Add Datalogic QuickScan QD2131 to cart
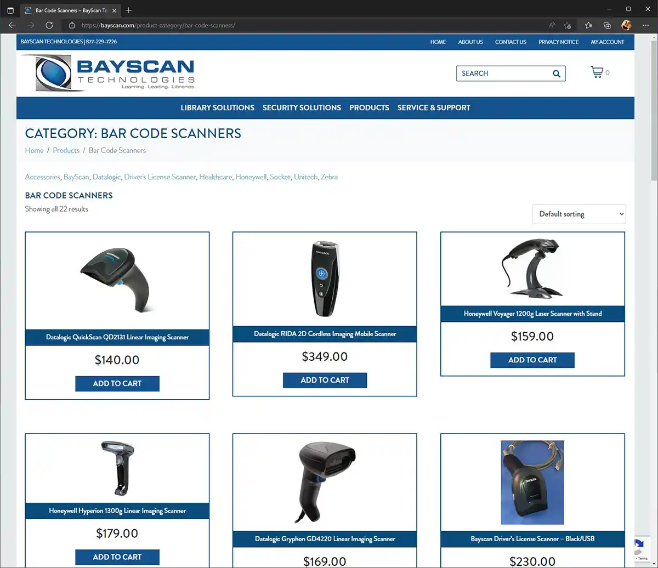Image resolution: width=658 pixels, height=568 pixels. pyautogui.click(x=117, y=384)
